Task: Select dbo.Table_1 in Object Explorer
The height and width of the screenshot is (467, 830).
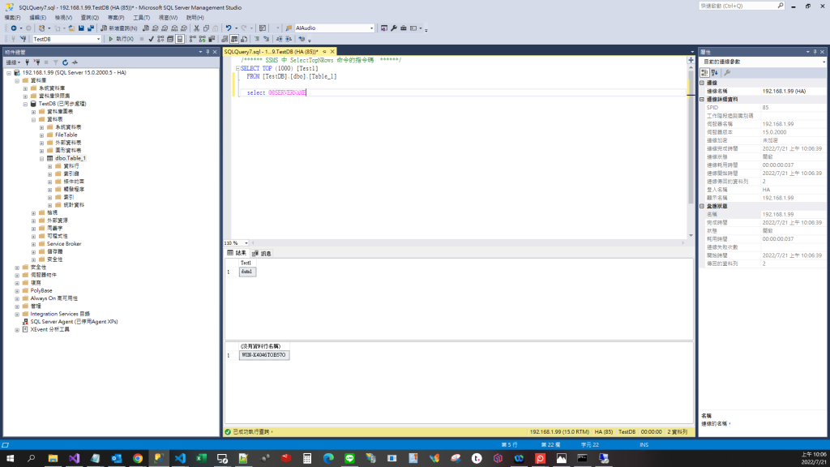Action: (71, 158)
